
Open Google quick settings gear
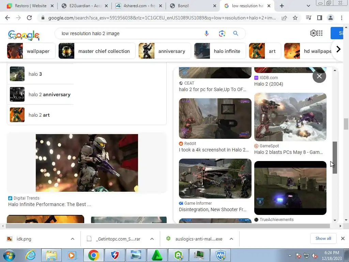313,33
